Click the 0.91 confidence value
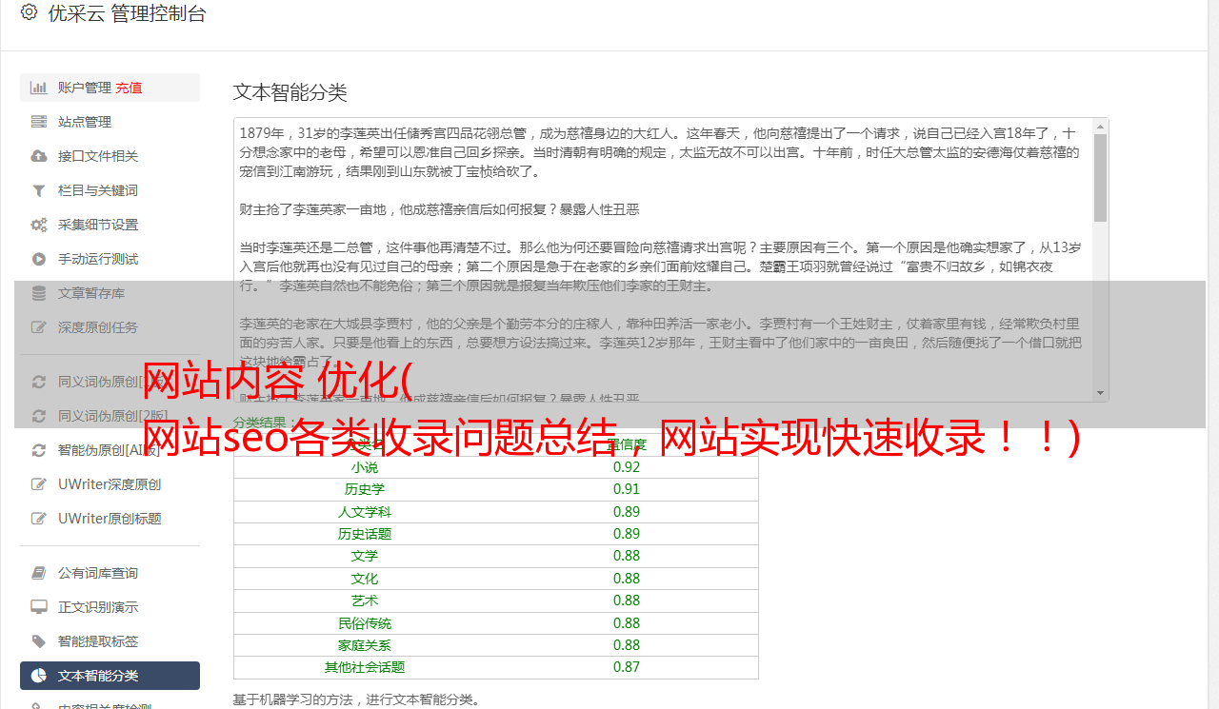 coord(627,489)
